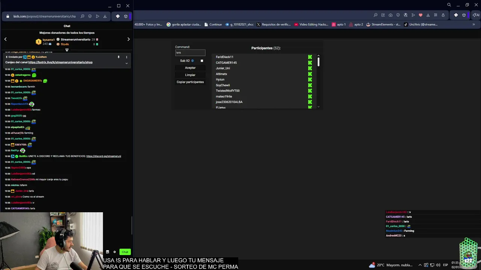Click the Command input field
481x270 pixels.
190,52
